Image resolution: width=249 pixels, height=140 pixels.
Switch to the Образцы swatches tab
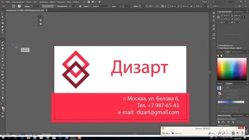tap(221, 52)
